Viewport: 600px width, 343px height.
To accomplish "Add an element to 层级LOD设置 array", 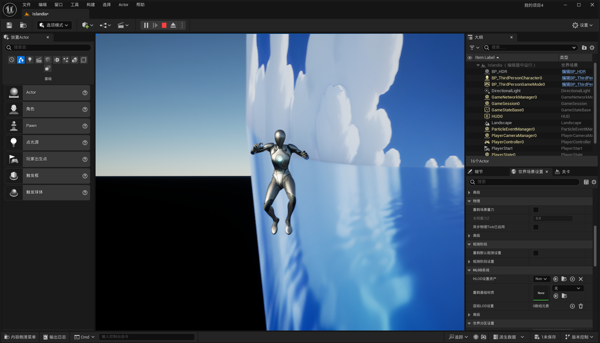I will point(572,306).
